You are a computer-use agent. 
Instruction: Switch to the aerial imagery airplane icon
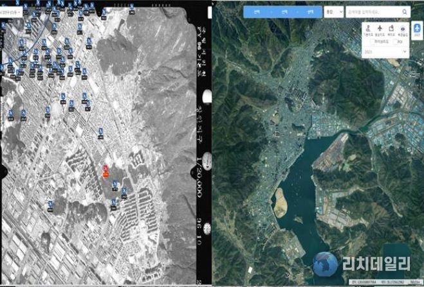point(380,30)
